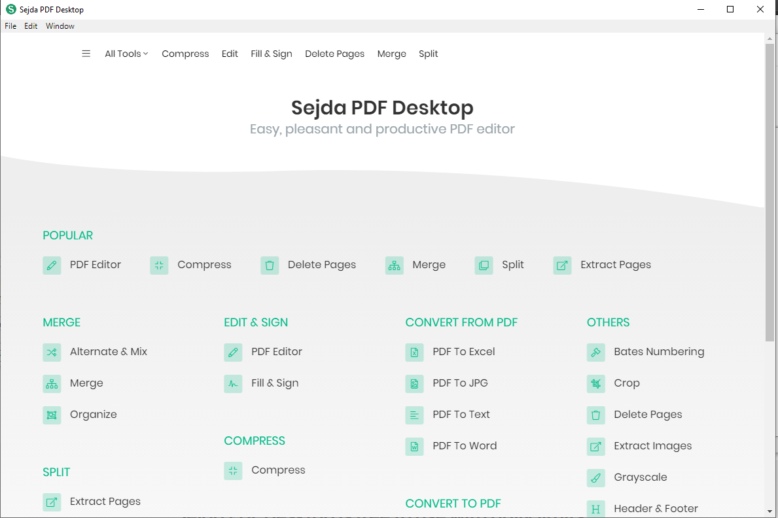778x518 pixels.
Task: Click the vertical scrollbar thumb
Action: click(769, 192)
